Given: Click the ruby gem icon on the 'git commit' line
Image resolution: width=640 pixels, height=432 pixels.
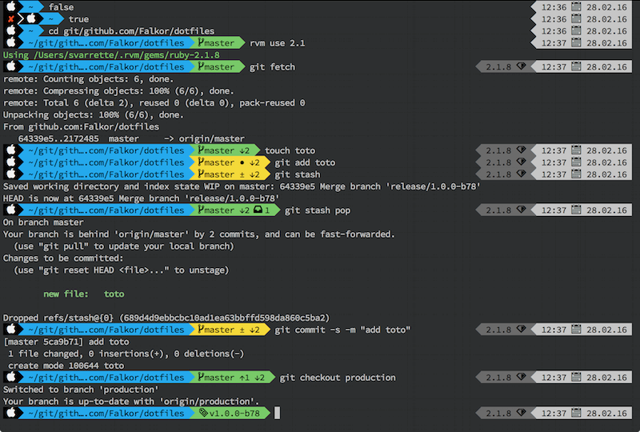Looking at the screenshot, I should pos(521,330).
